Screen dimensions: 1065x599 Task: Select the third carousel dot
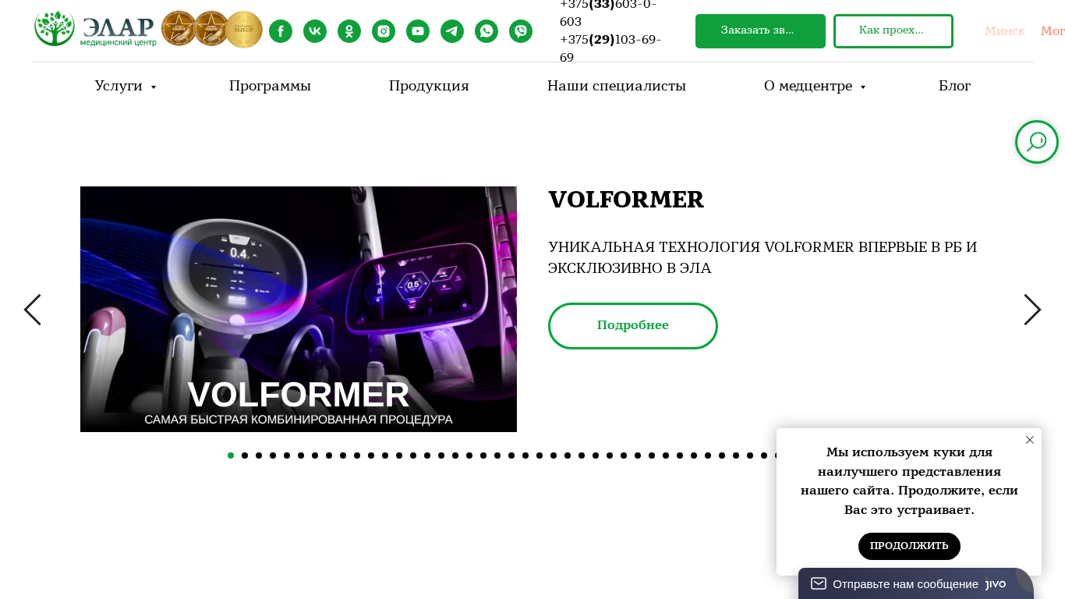[x=259, y=455]
